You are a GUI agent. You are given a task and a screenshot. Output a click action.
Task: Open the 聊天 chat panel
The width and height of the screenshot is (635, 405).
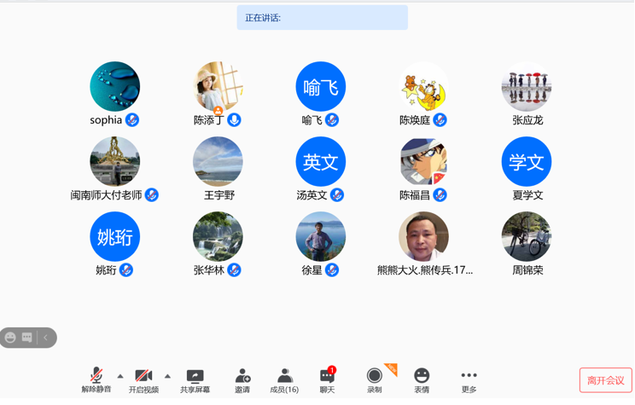click(327, 379)
